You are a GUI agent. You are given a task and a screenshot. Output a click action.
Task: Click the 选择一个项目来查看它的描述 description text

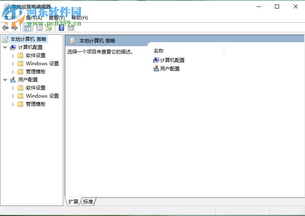(x=100, y=52)
